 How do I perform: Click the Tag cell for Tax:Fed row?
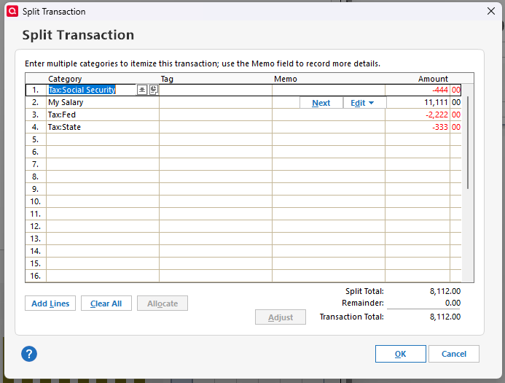(x=216, y=115)
